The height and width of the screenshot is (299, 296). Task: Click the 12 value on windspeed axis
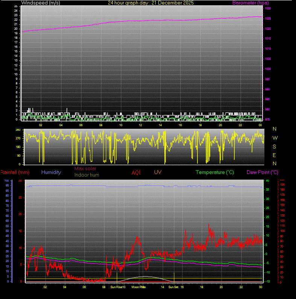point(16,65)
